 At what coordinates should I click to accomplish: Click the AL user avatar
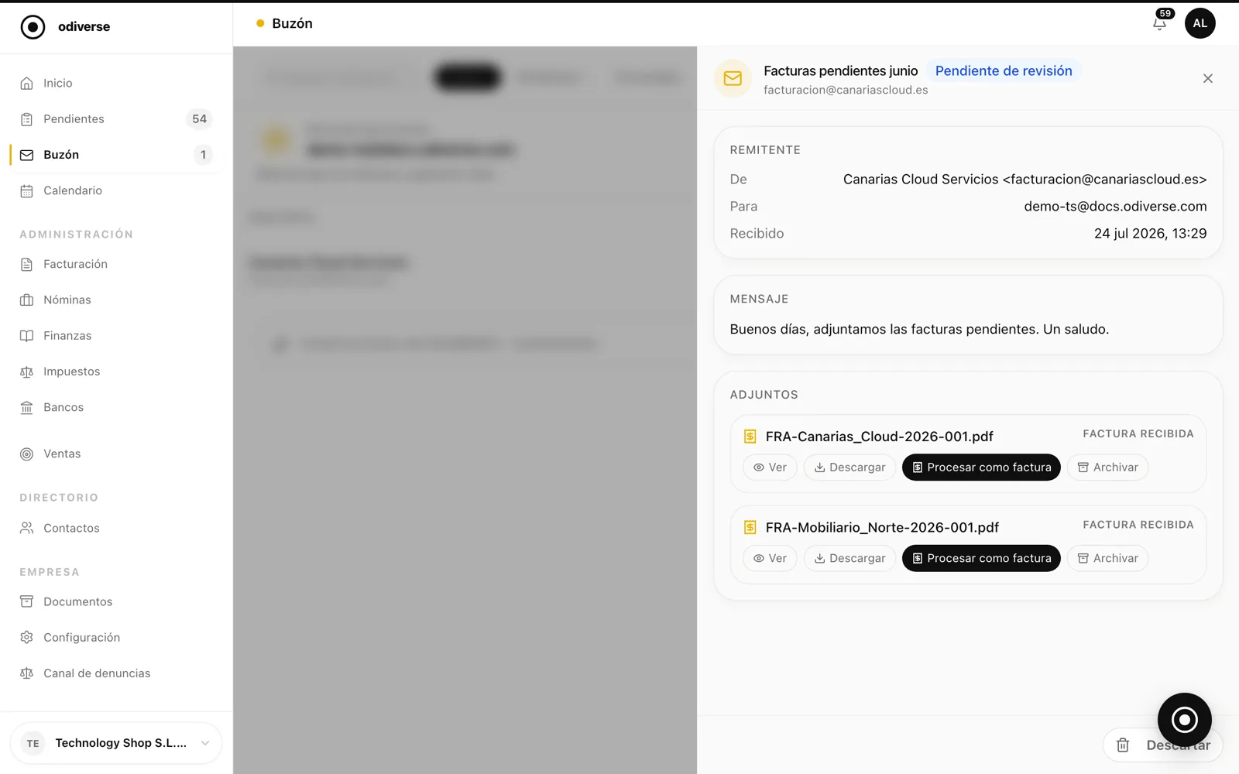point(1200,23)
